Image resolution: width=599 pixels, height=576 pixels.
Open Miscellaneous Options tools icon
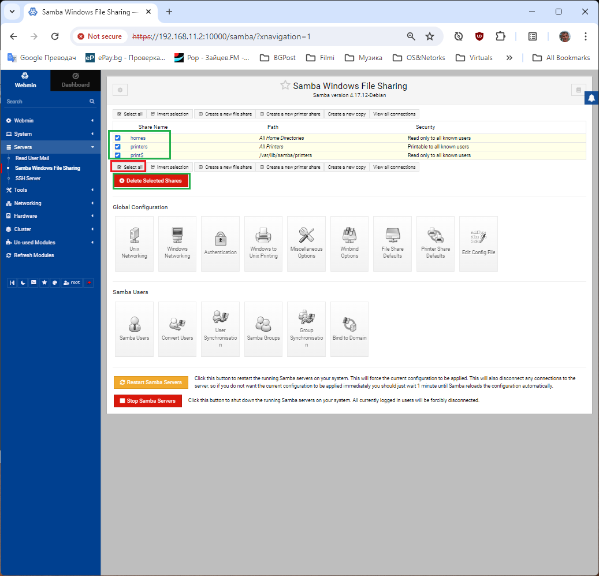pyautogui.click(x=306, y=243)
